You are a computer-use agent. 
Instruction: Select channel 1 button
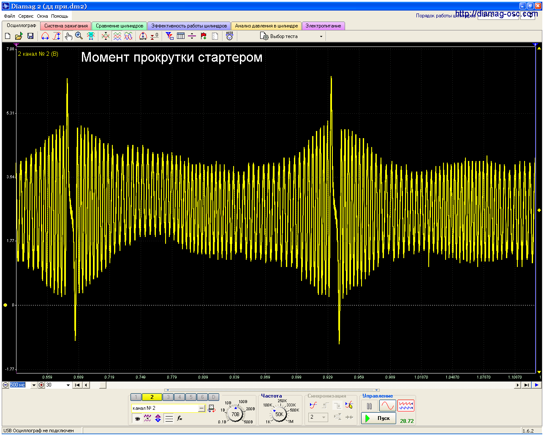(x=136, y=397)
